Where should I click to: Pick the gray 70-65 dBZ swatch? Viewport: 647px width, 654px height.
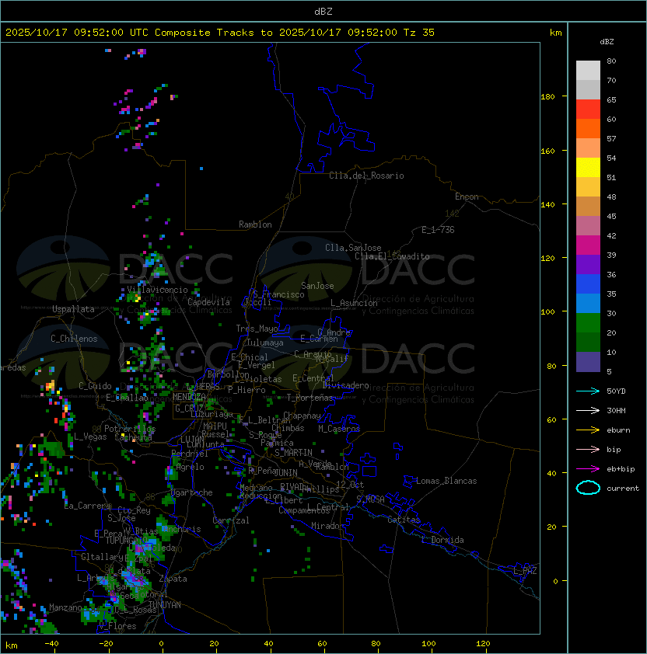click(x=588, y=89)
